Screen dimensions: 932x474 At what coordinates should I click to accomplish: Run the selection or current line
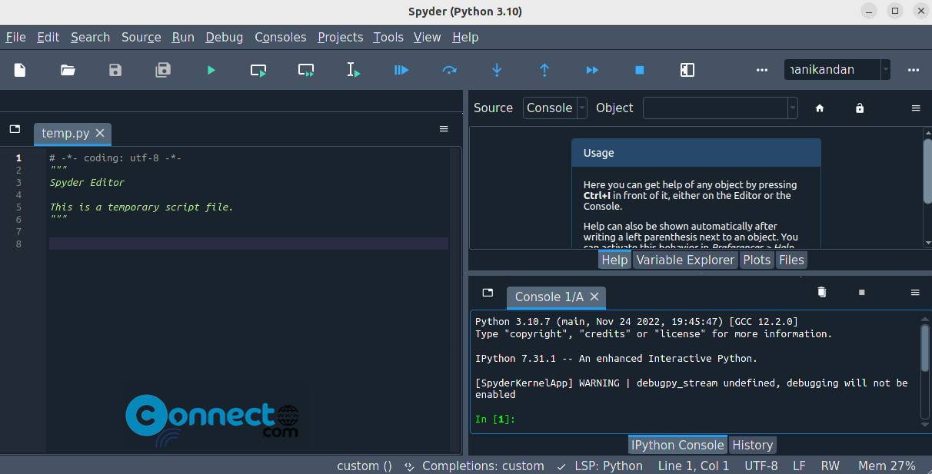(354, 70)
